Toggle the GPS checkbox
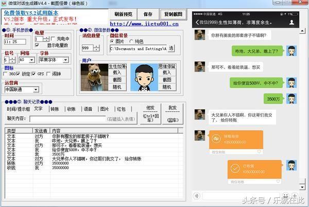The image size is (309, 207). coord(33,74)
